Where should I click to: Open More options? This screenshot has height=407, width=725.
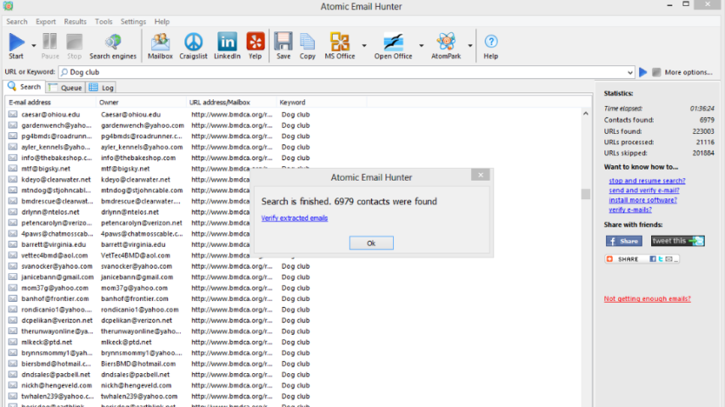(688, 72)
